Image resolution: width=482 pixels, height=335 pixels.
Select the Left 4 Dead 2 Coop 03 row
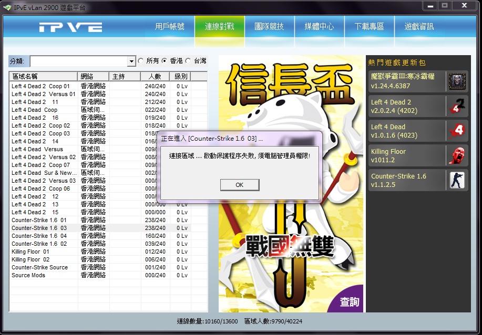(x=84, y=133)
